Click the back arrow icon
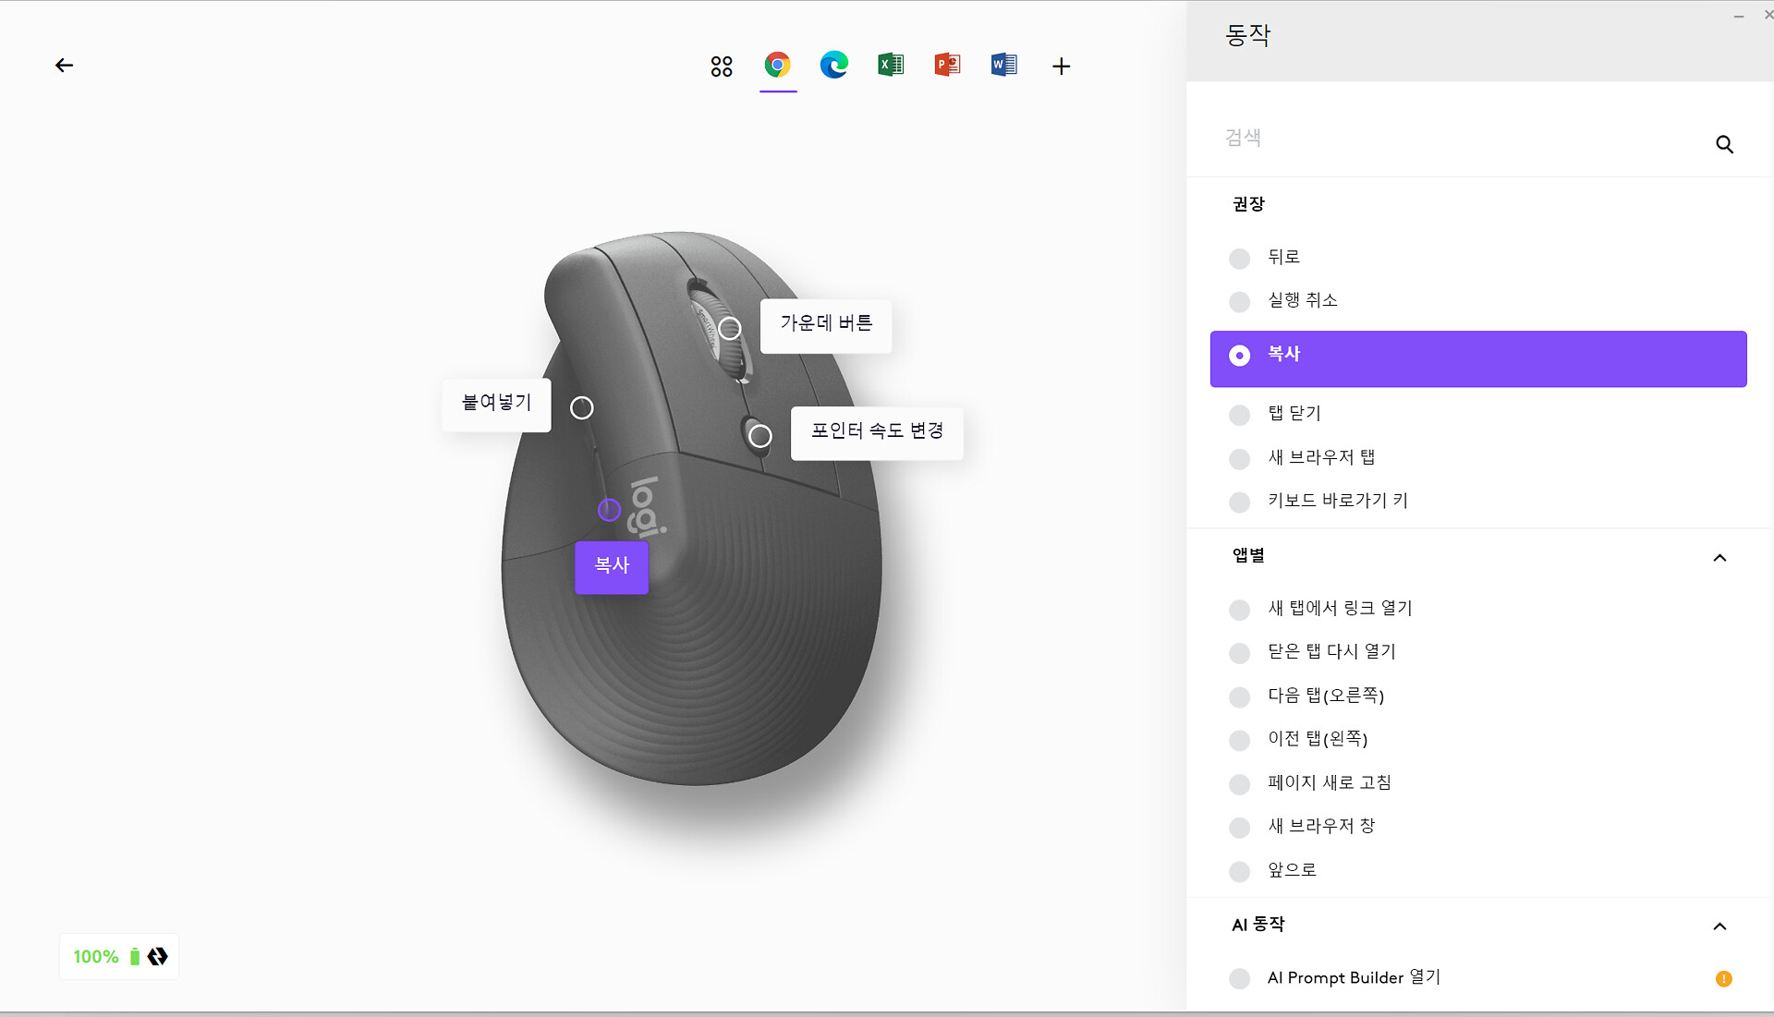 (x=64, y=66)
